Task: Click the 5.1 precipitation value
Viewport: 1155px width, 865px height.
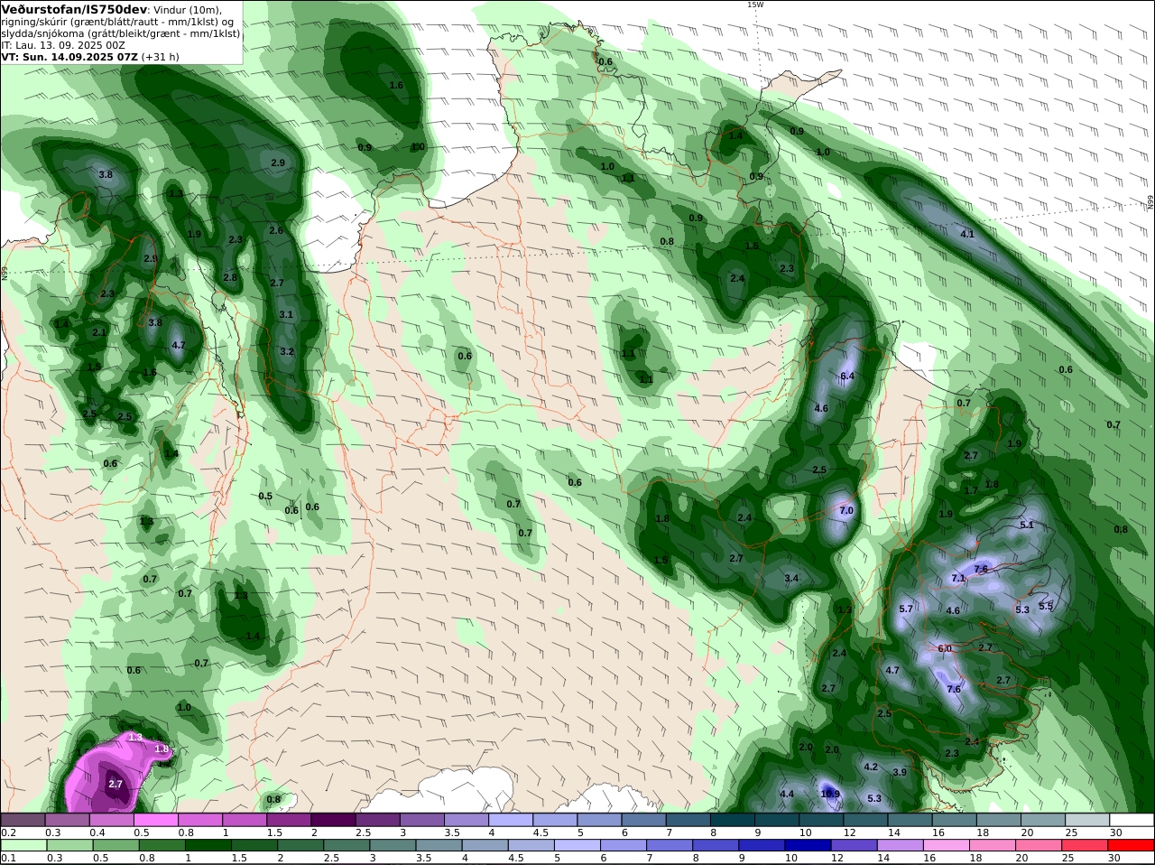Action: pyautogui.click(x=1026, y=525)
